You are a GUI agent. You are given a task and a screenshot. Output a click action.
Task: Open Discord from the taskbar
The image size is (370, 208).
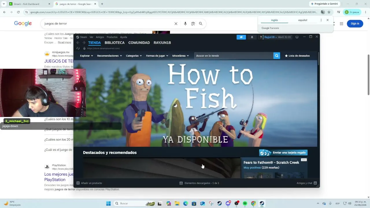(228, 203)
